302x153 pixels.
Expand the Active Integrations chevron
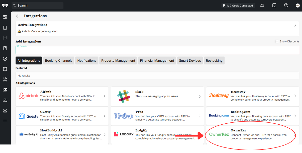click(295, 25)
